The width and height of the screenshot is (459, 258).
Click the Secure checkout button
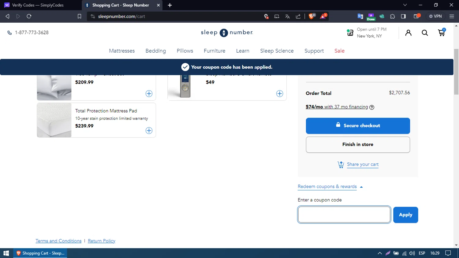tap(358, 126)
